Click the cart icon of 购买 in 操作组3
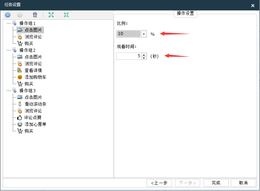 [x=20, y=131]
